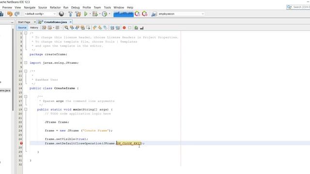310x174 pixels.
Task: Minimize the left panel with the dash button
Action: pyautogui.click(x=12, y=23)
